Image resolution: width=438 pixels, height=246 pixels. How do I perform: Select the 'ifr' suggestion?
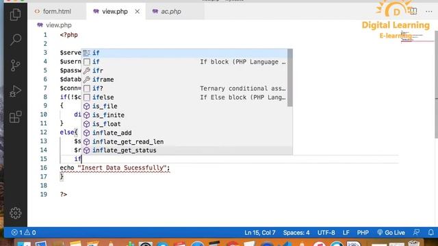pos(185,70)
